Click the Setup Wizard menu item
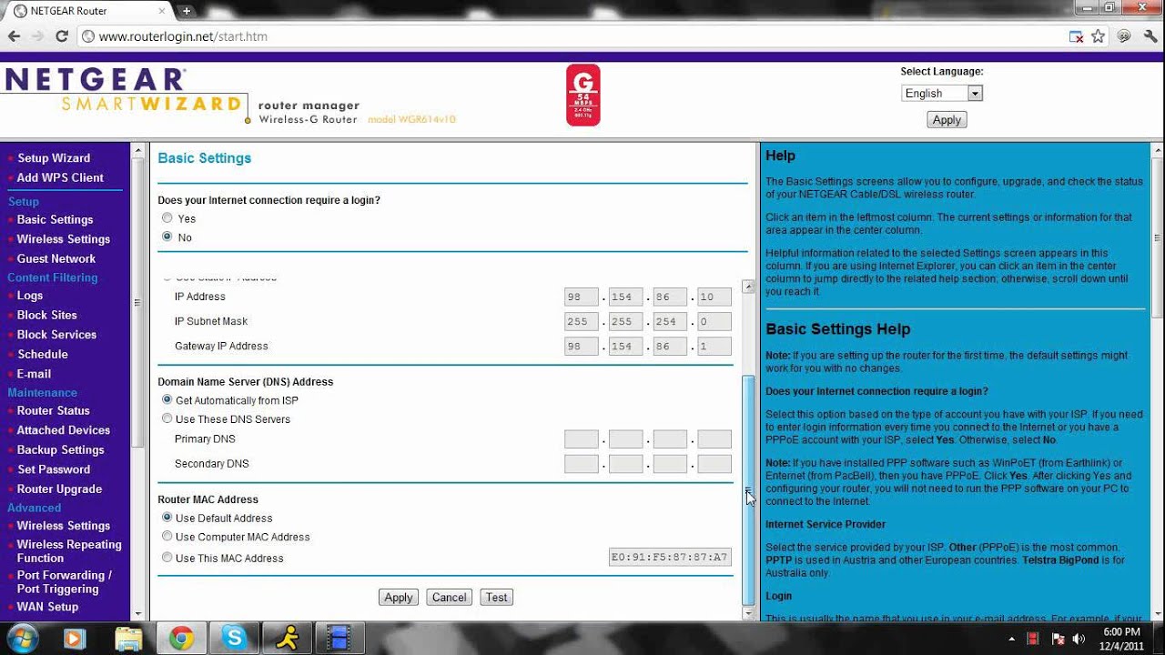 pos(54,158)
